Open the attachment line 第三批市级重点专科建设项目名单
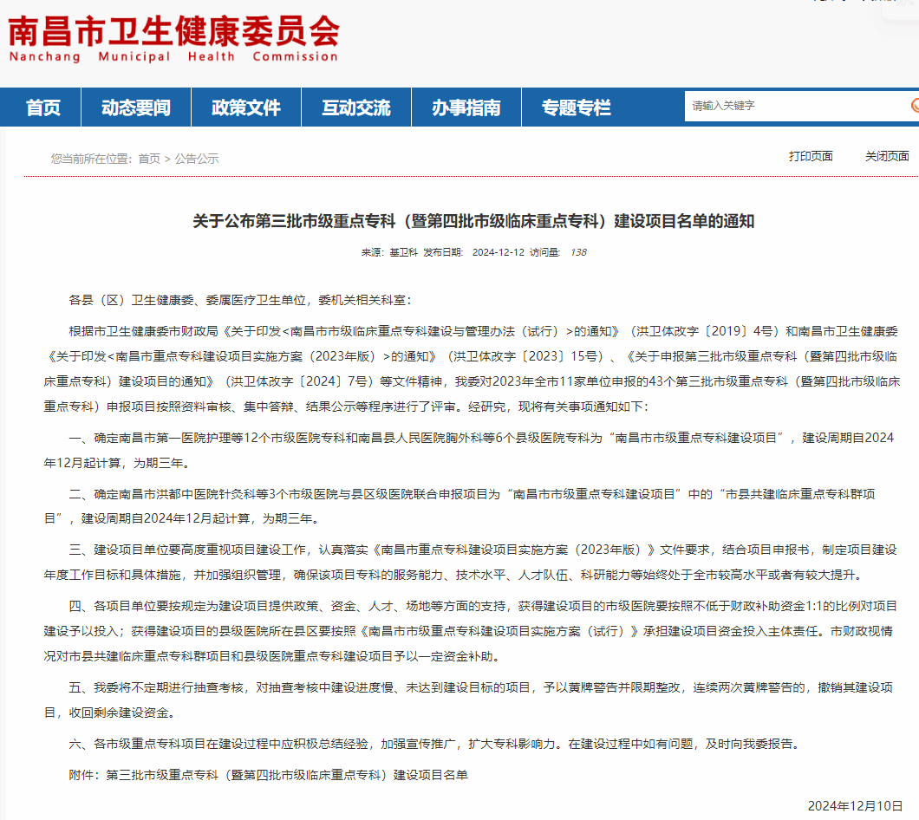Image resolution: width=919 pixels, height=820 pixels. click(x=269, y=775)
